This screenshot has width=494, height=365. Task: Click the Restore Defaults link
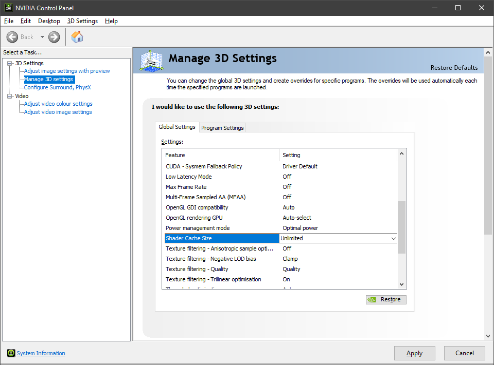click(454, 68)
